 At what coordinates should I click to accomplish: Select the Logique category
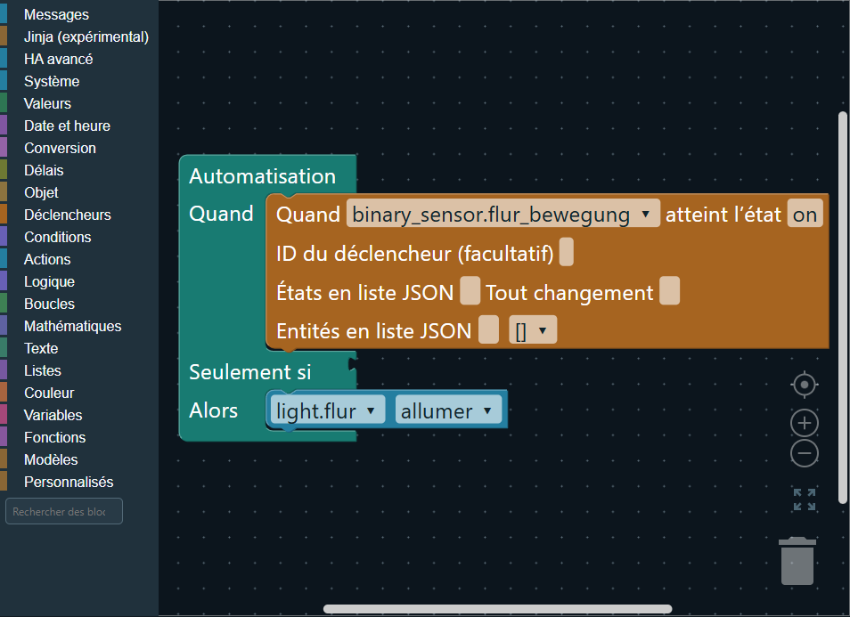[79, 281]
